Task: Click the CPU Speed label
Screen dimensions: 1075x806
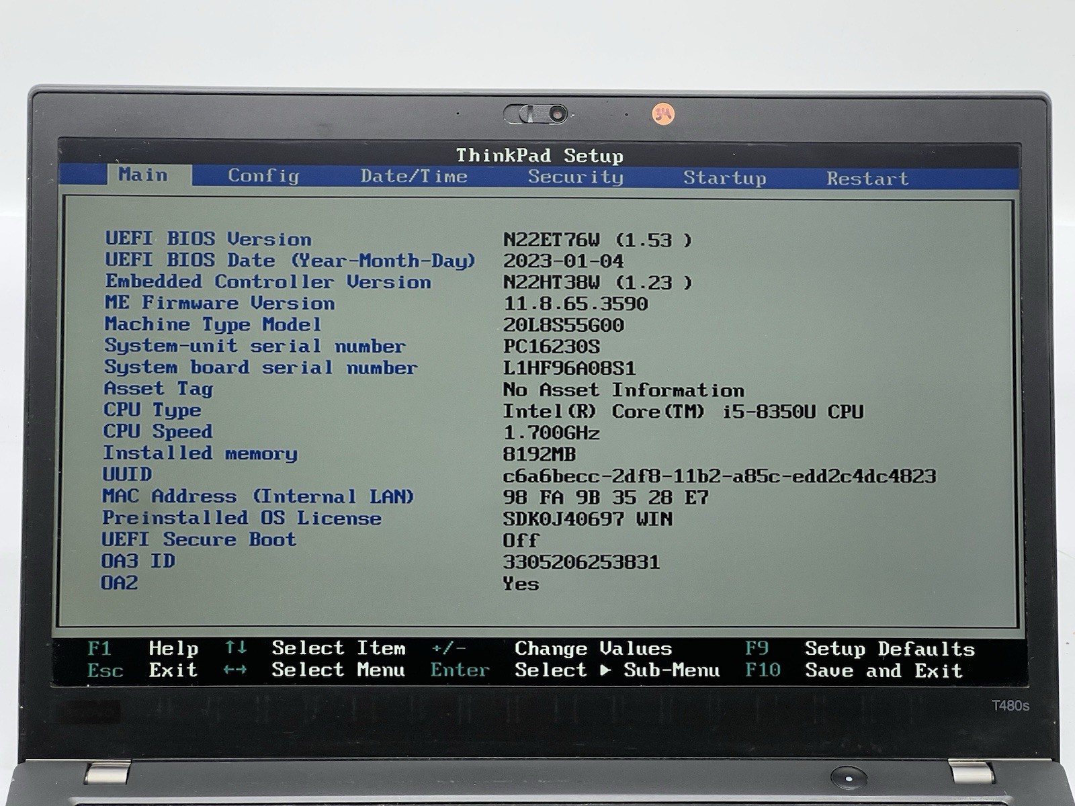Action: pyautogui.click(x=158, y=431)
